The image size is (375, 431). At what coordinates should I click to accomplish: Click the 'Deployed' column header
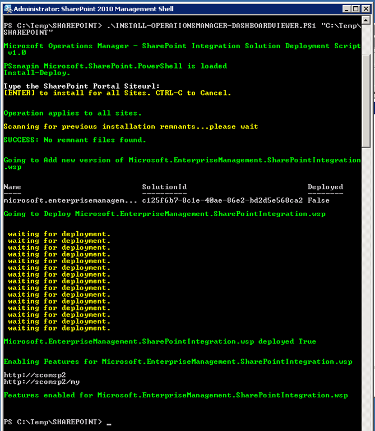(325, 187)
